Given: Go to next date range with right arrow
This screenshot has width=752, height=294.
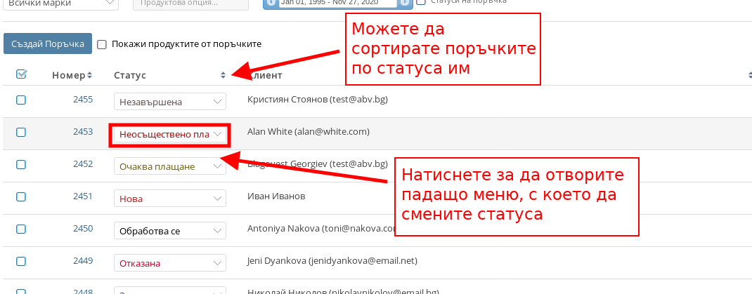Looking at the screenshot, I should [405, 3].
